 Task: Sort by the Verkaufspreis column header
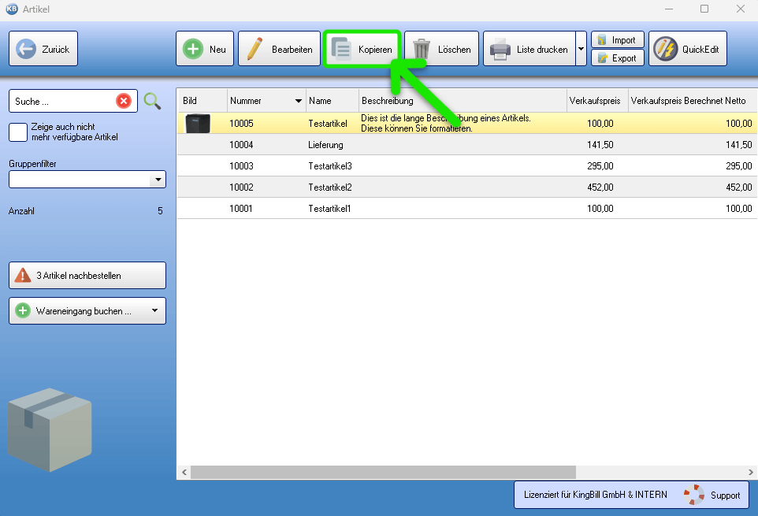(x=594, y=101)
